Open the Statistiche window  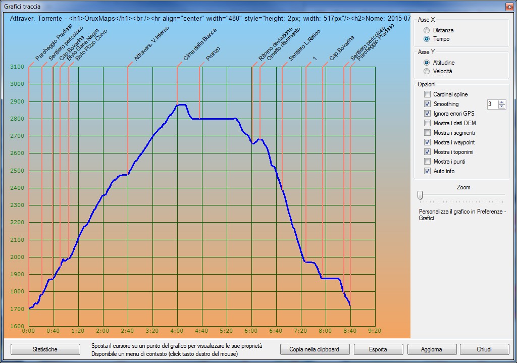45,349
